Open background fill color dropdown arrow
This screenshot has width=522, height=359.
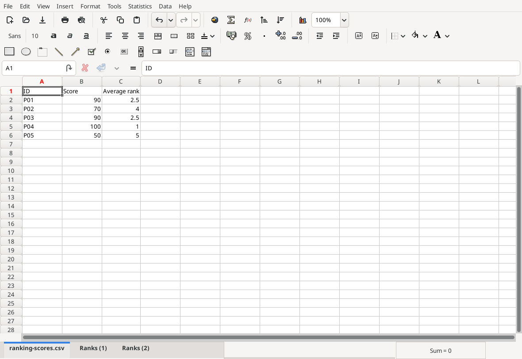[x=425, y=36]
